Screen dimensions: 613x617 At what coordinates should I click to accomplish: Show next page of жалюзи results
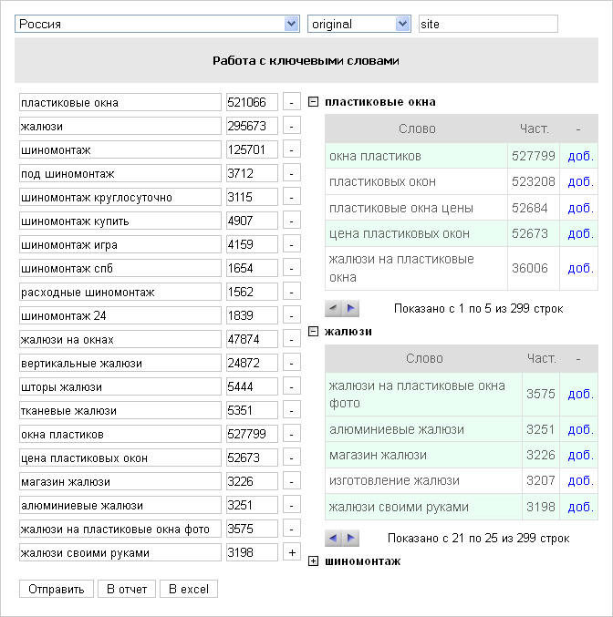pos(351,539)
